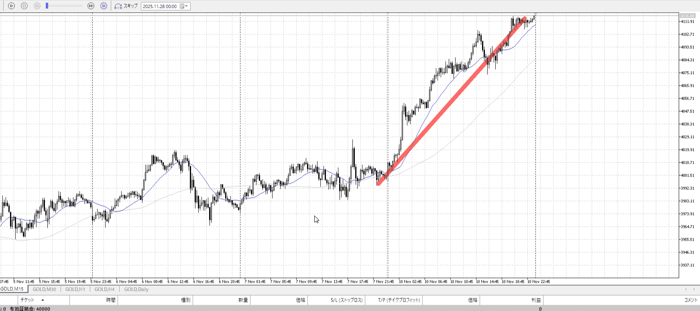The image size is (700, 311).
Task: Click the 2025.11.28 00:00 date field
Action: pyautogui.click(x=160, y=6)
